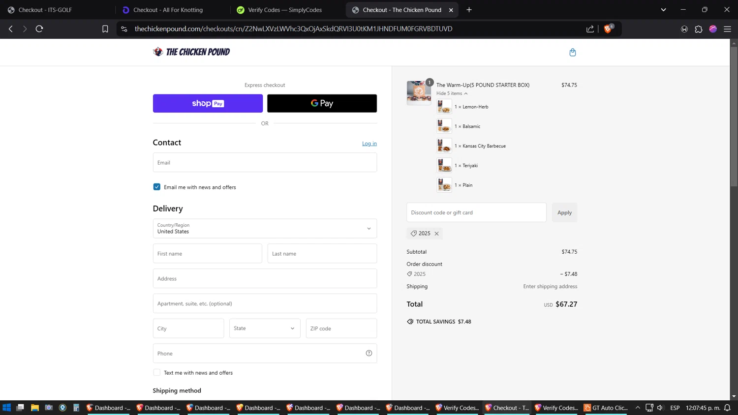This screenshot has width=738, height=415.
Task: Open the Checkout - T... taskbar item
Action: tap(507, 408)
